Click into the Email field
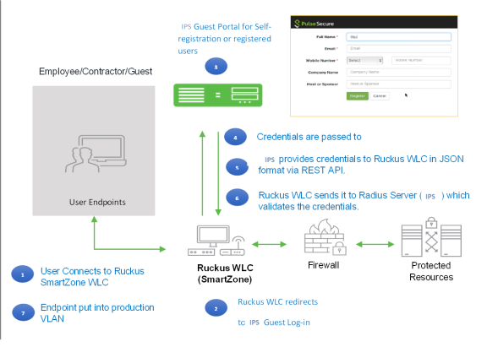 click(398, 48)
